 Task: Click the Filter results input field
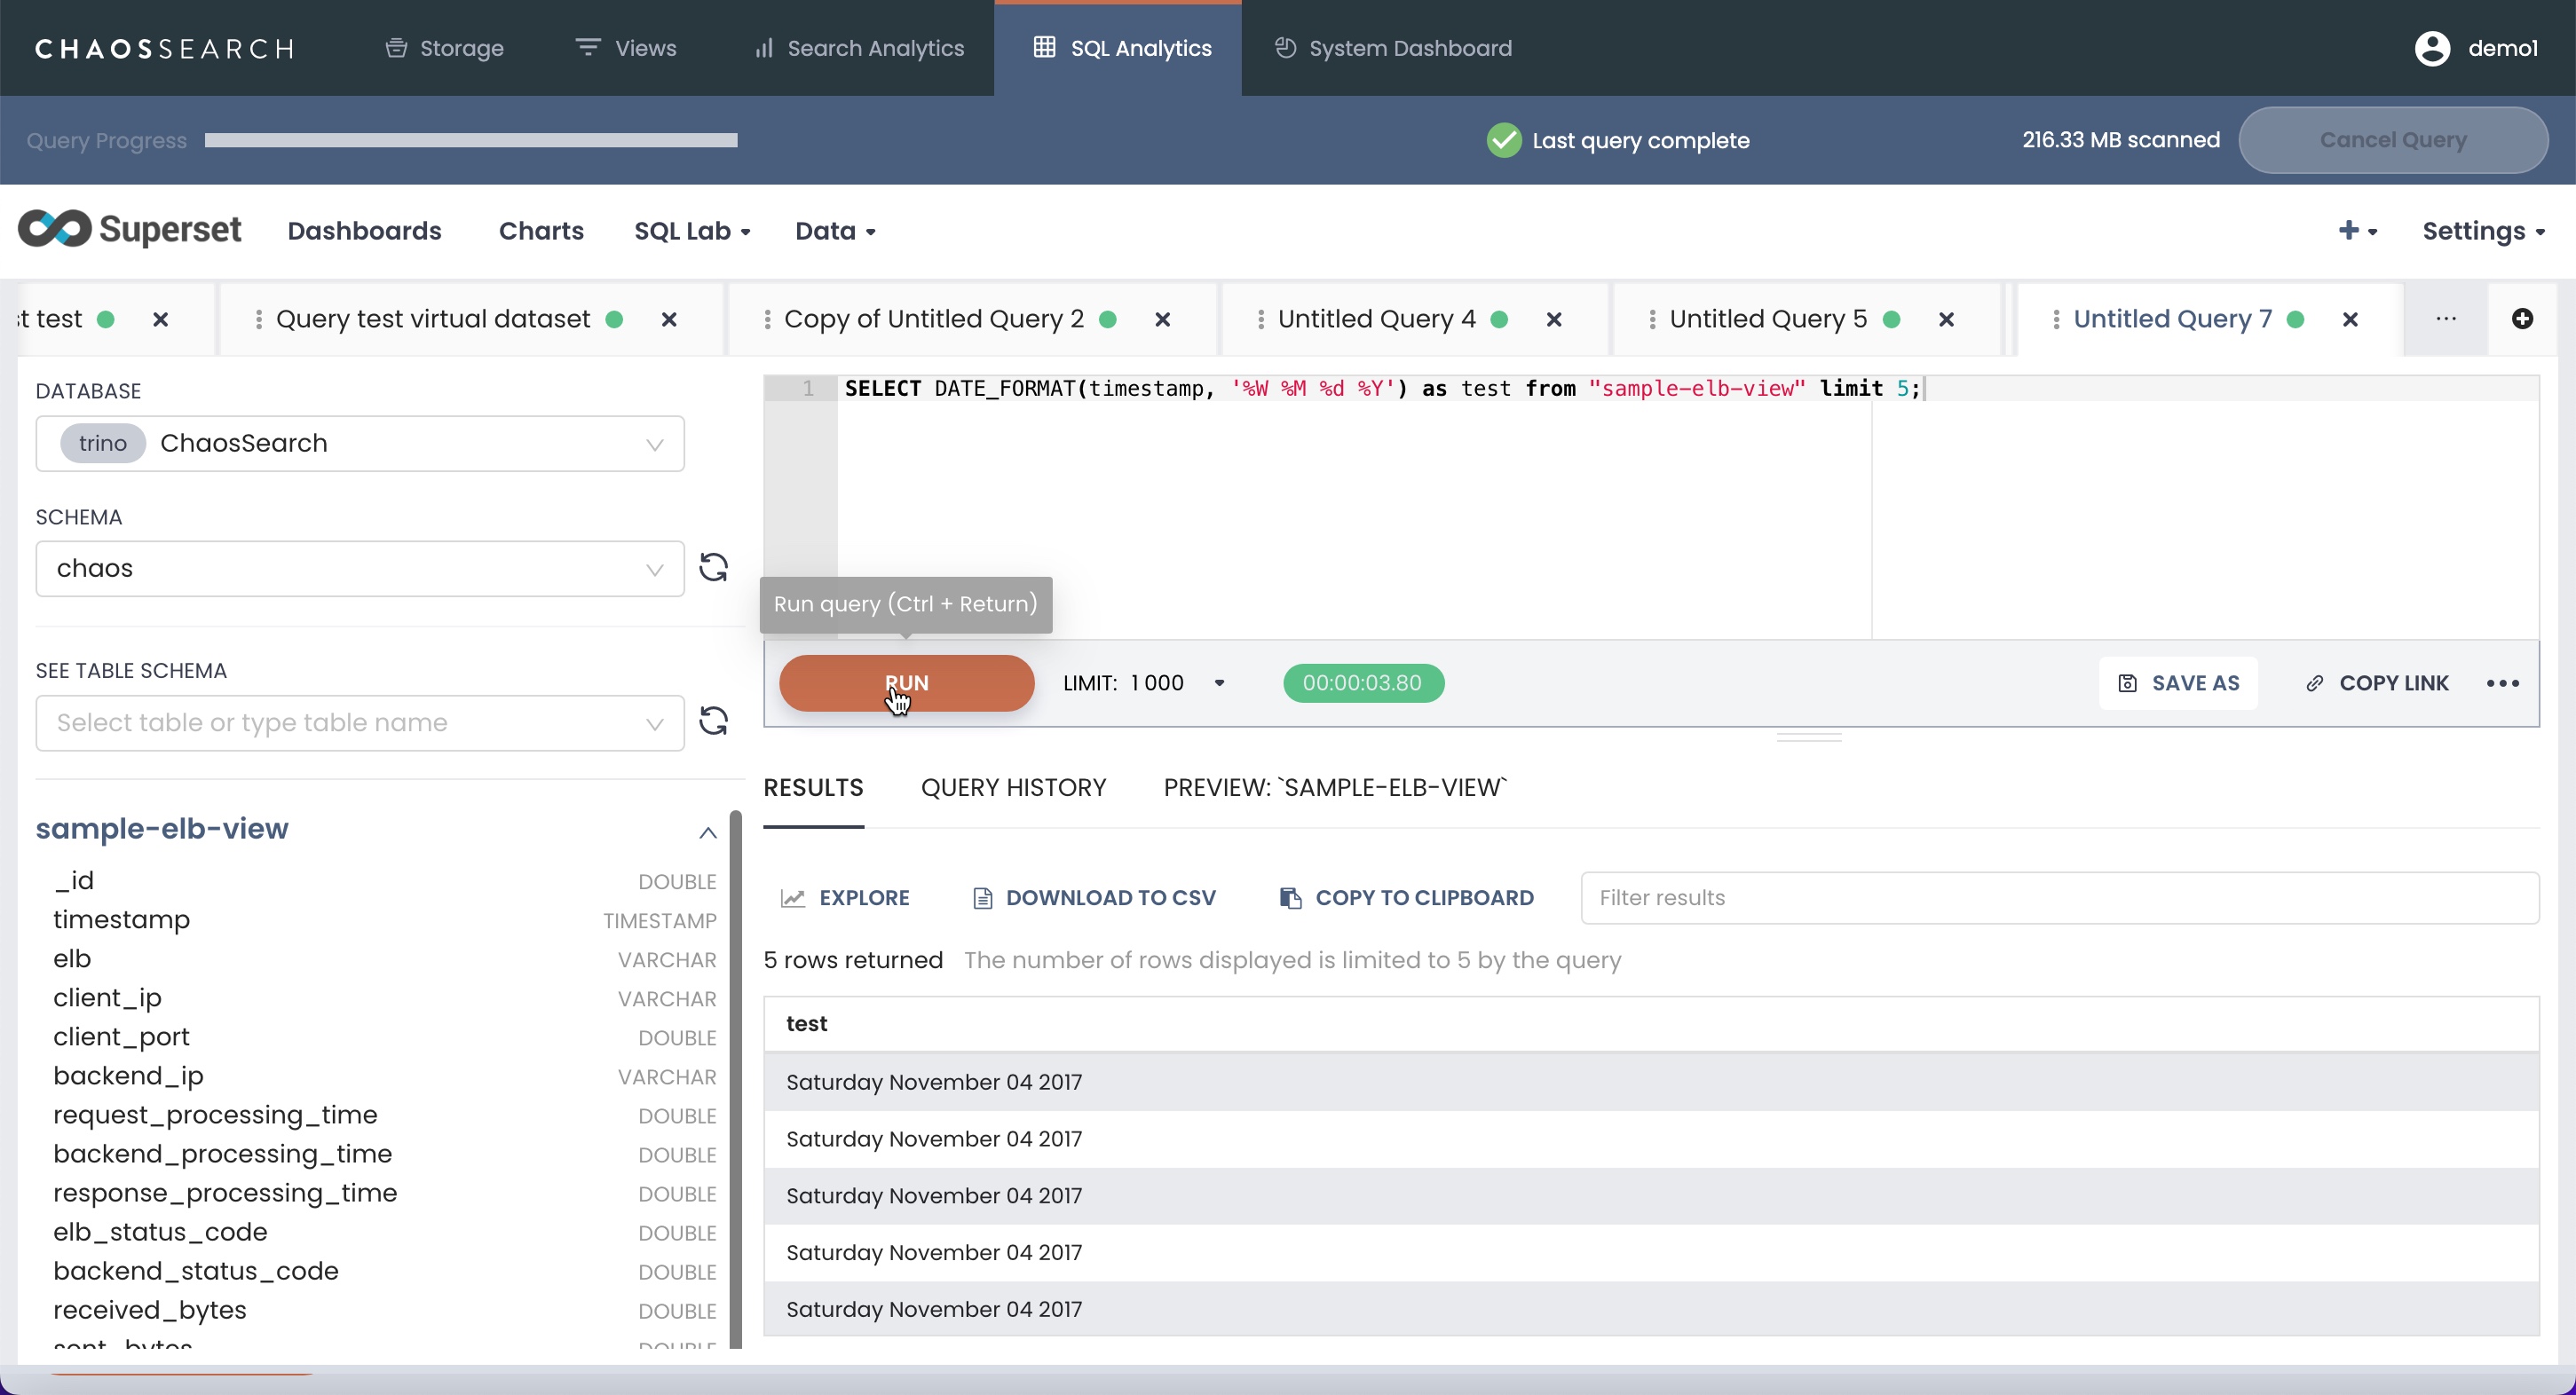click(x=2058, y=898)
